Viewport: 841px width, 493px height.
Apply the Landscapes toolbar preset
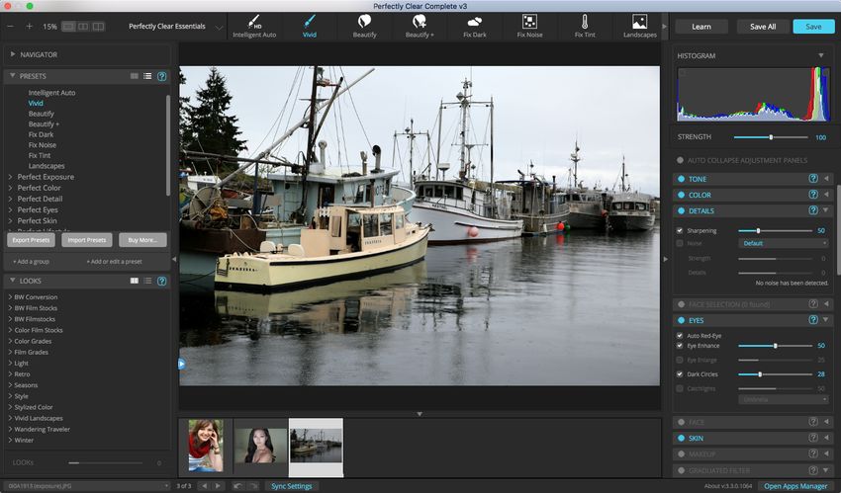640,27
